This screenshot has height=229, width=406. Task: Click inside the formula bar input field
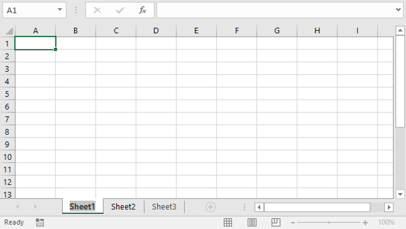tap(276, 10)
